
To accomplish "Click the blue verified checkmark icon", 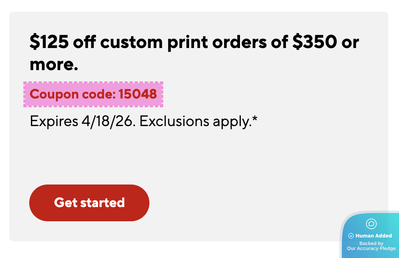I will point(351,236).
